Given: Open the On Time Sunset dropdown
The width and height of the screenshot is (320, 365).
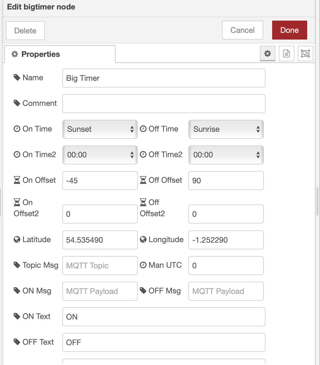Looking at the screenshot, I should click(x=100, y=129).
